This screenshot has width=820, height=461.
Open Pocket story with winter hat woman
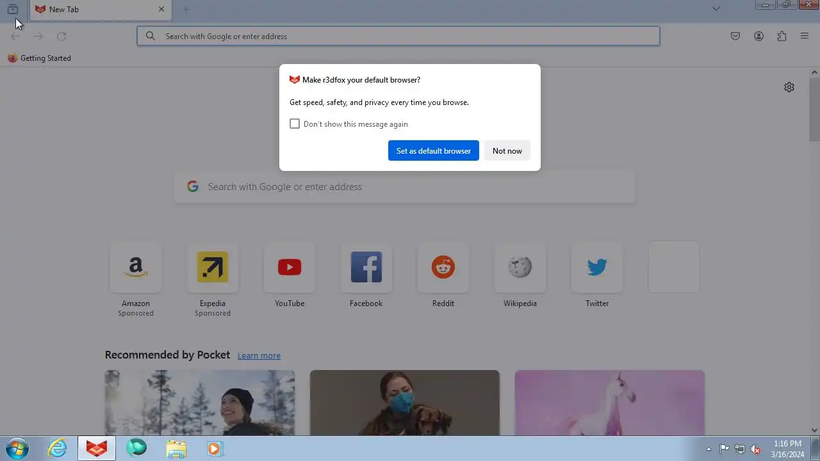click(x=200, y=403)
